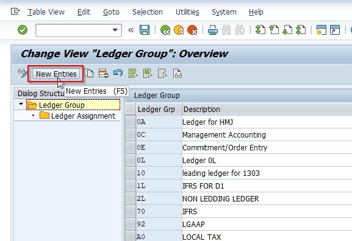This screenshot has width=352, height=241.
Task: Select the row for ledger group 92
Action: (x=131, y=224)
